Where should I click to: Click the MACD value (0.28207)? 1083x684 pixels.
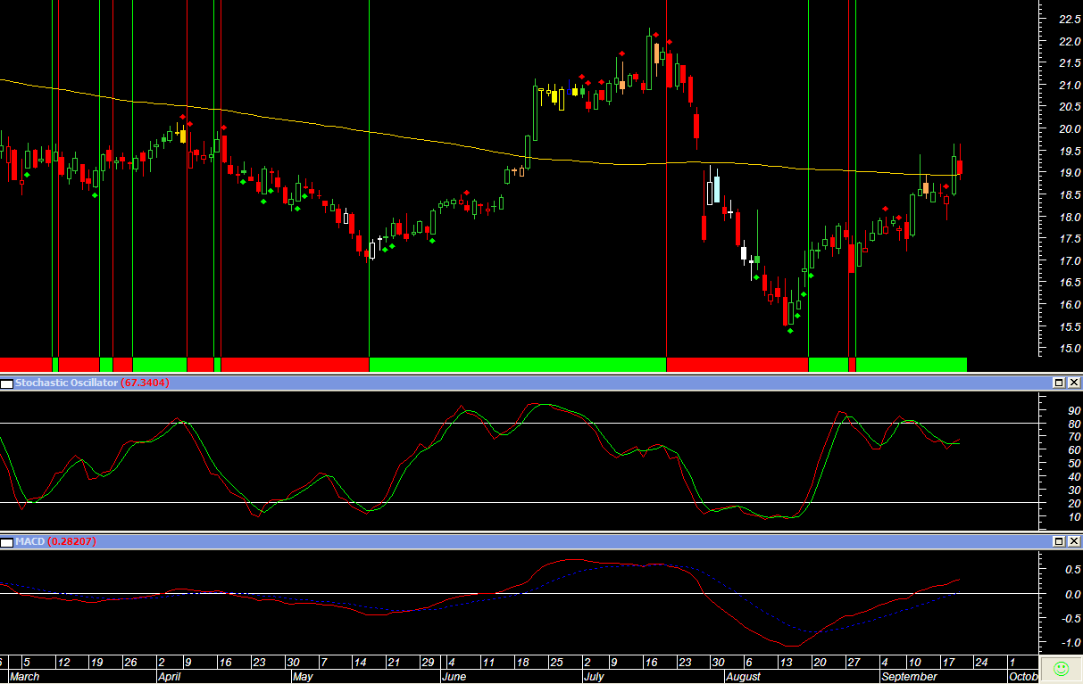pyautogui.click(x=72, y=541)
